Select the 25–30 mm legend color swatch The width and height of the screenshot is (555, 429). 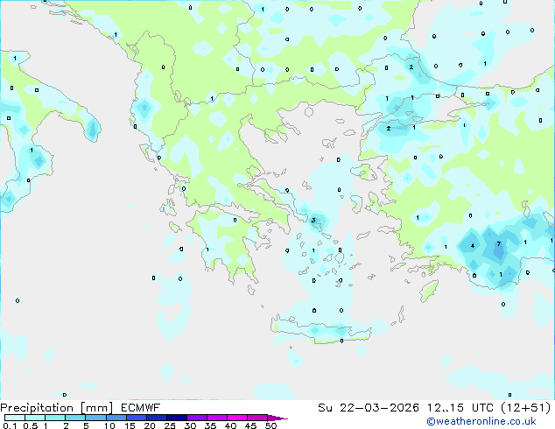(177, 418)
